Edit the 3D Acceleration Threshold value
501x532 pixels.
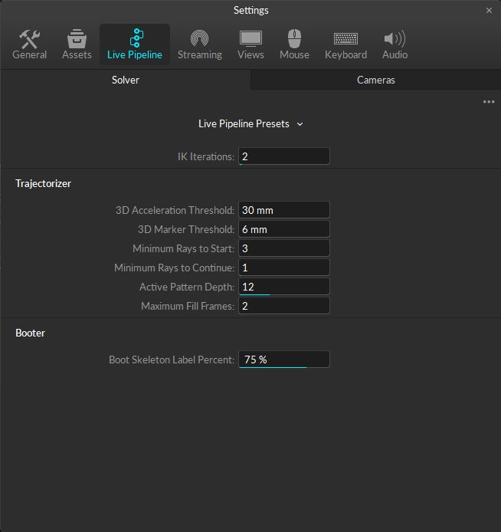click(x=283, y=210)
